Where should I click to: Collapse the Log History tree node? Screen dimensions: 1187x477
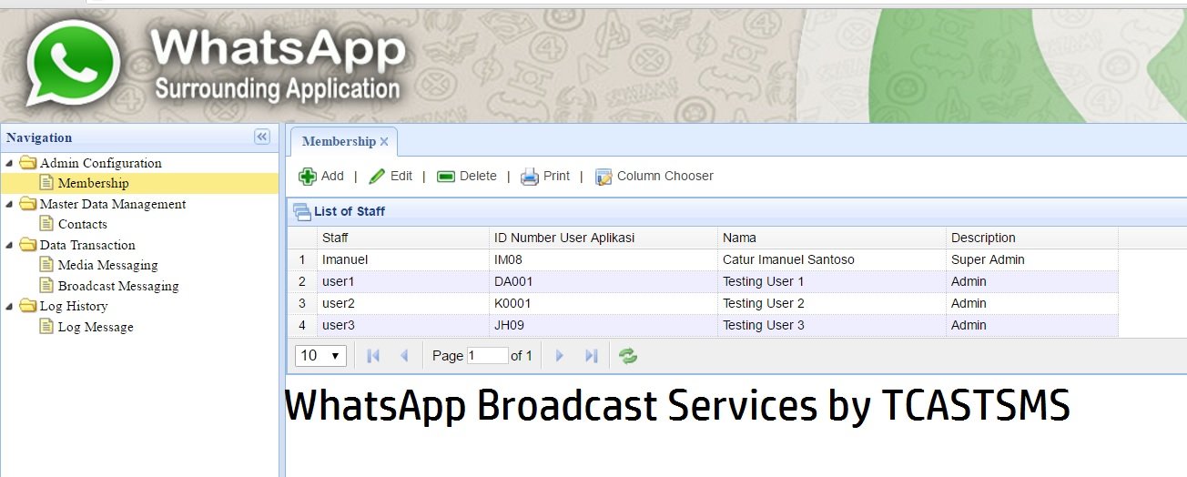tap(10, 306)
